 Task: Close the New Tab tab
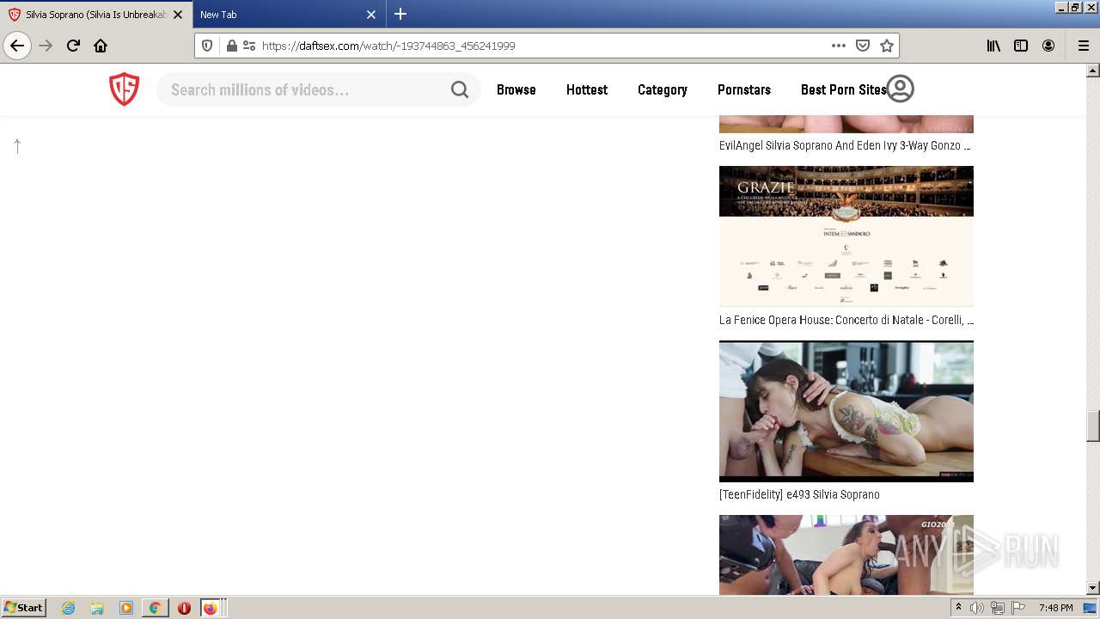coord(371,15)
